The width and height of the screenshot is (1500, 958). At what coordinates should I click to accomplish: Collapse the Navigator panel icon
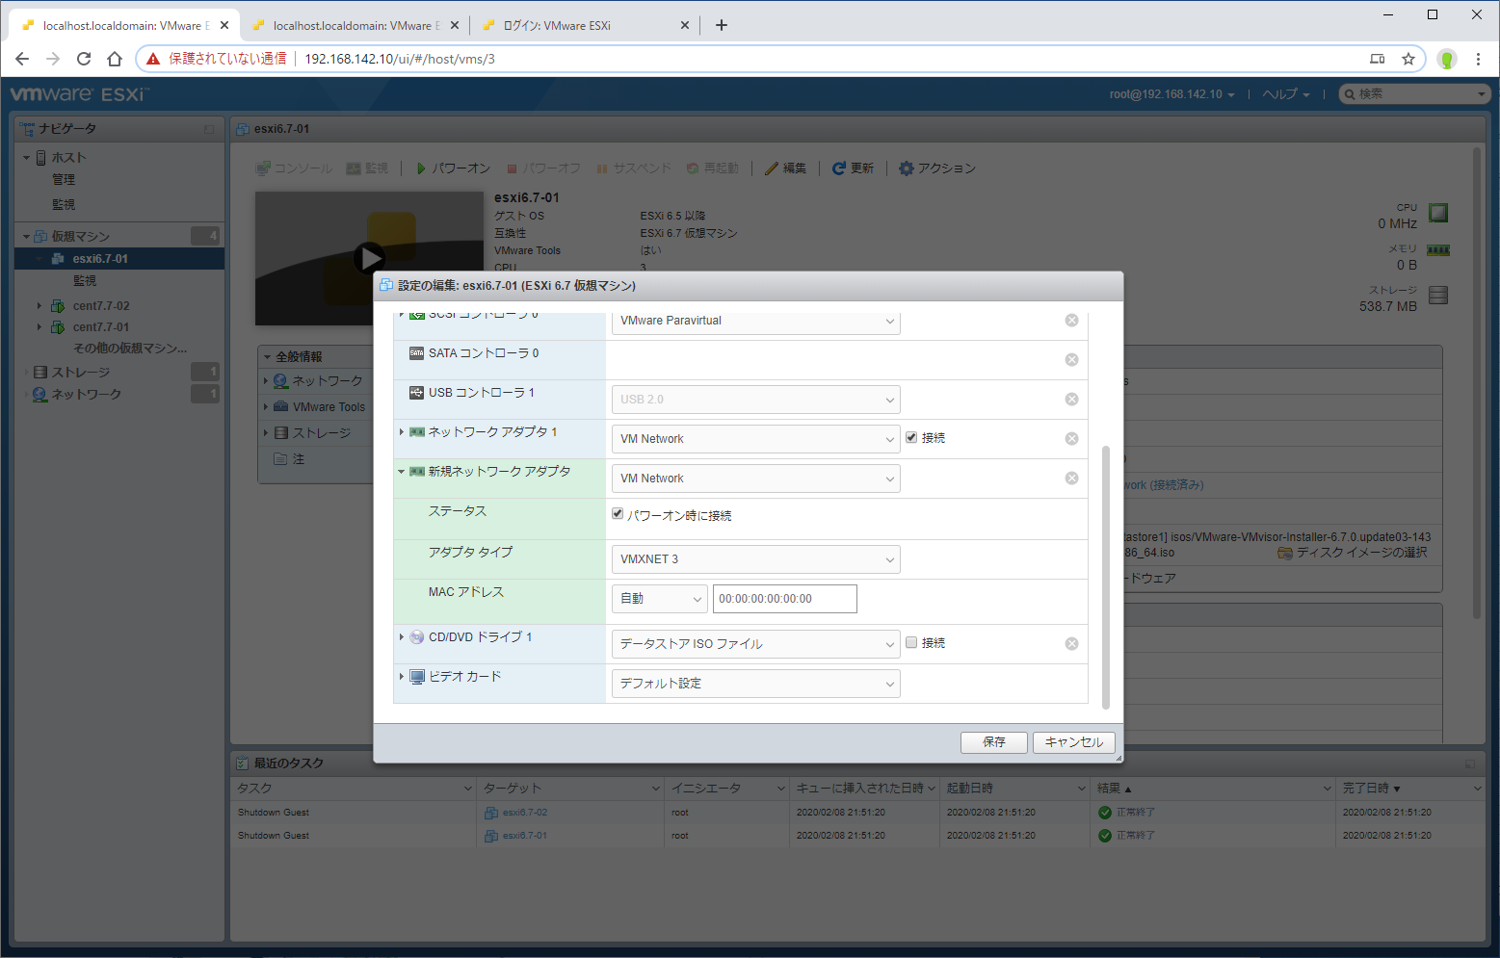(x=209, y=129)
